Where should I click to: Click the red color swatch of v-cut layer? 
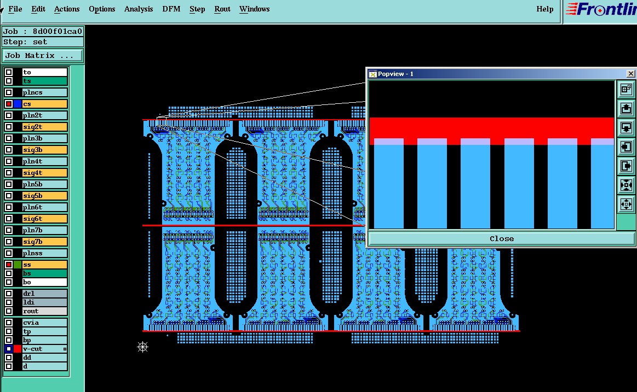[x=18, y=349]
